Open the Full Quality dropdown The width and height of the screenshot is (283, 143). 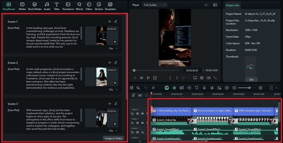[x=155, y=5]
